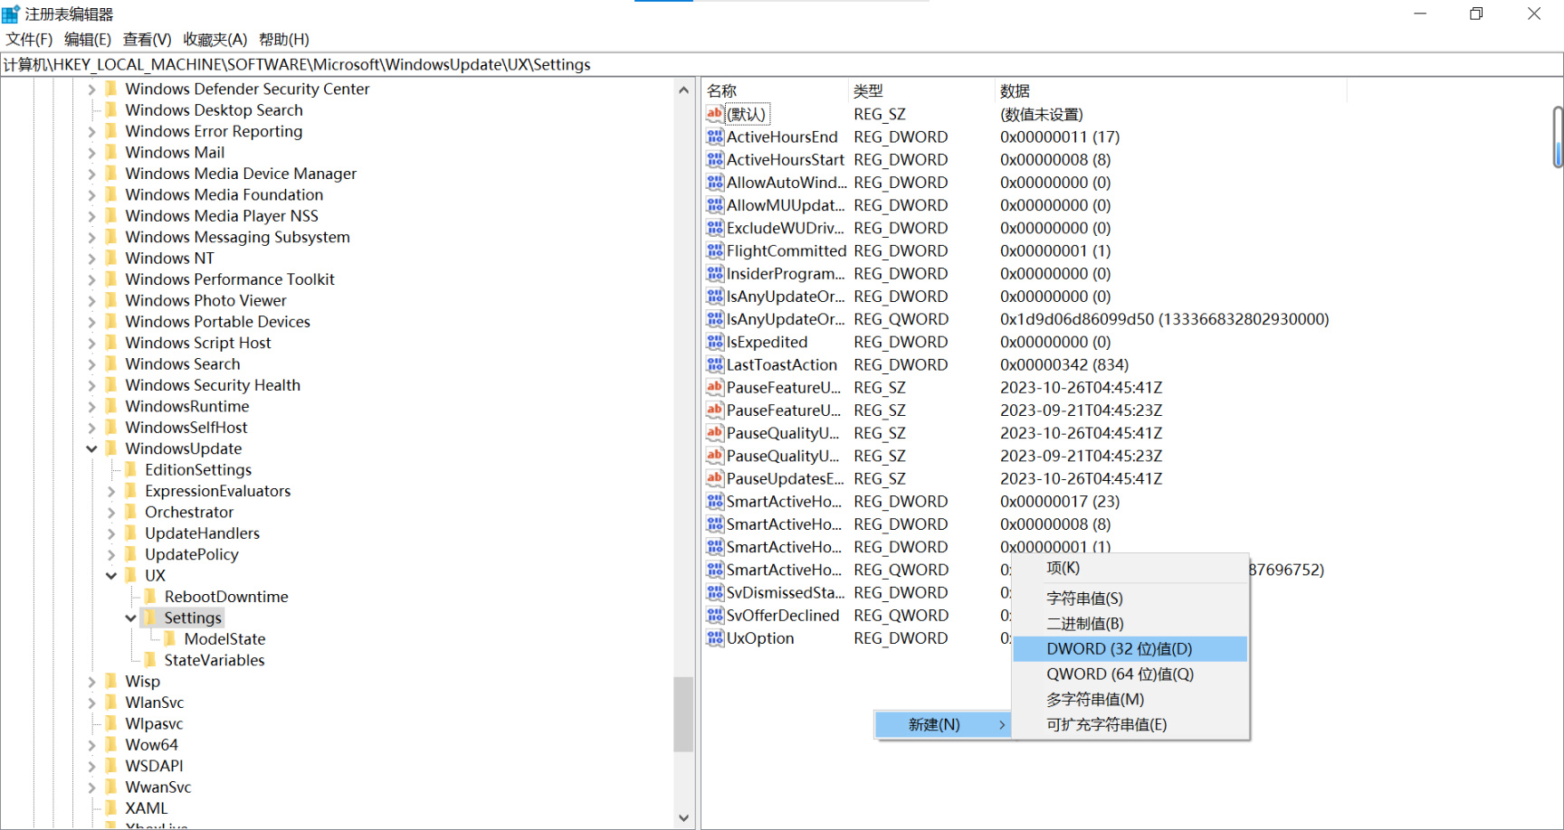Select the SvDismissedSta... value icon

715,592
